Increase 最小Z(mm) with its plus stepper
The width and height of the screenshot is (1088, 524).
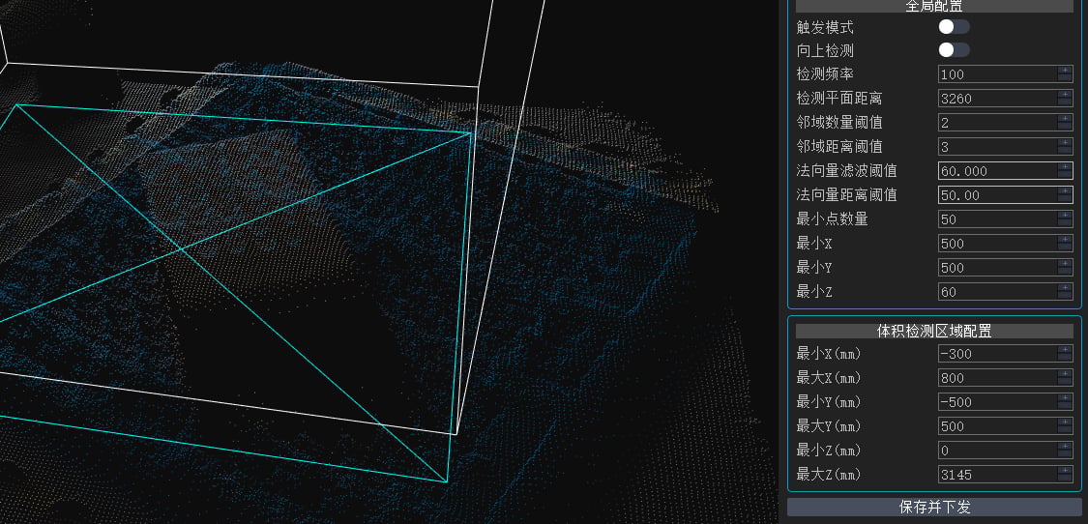[1065, 447]
